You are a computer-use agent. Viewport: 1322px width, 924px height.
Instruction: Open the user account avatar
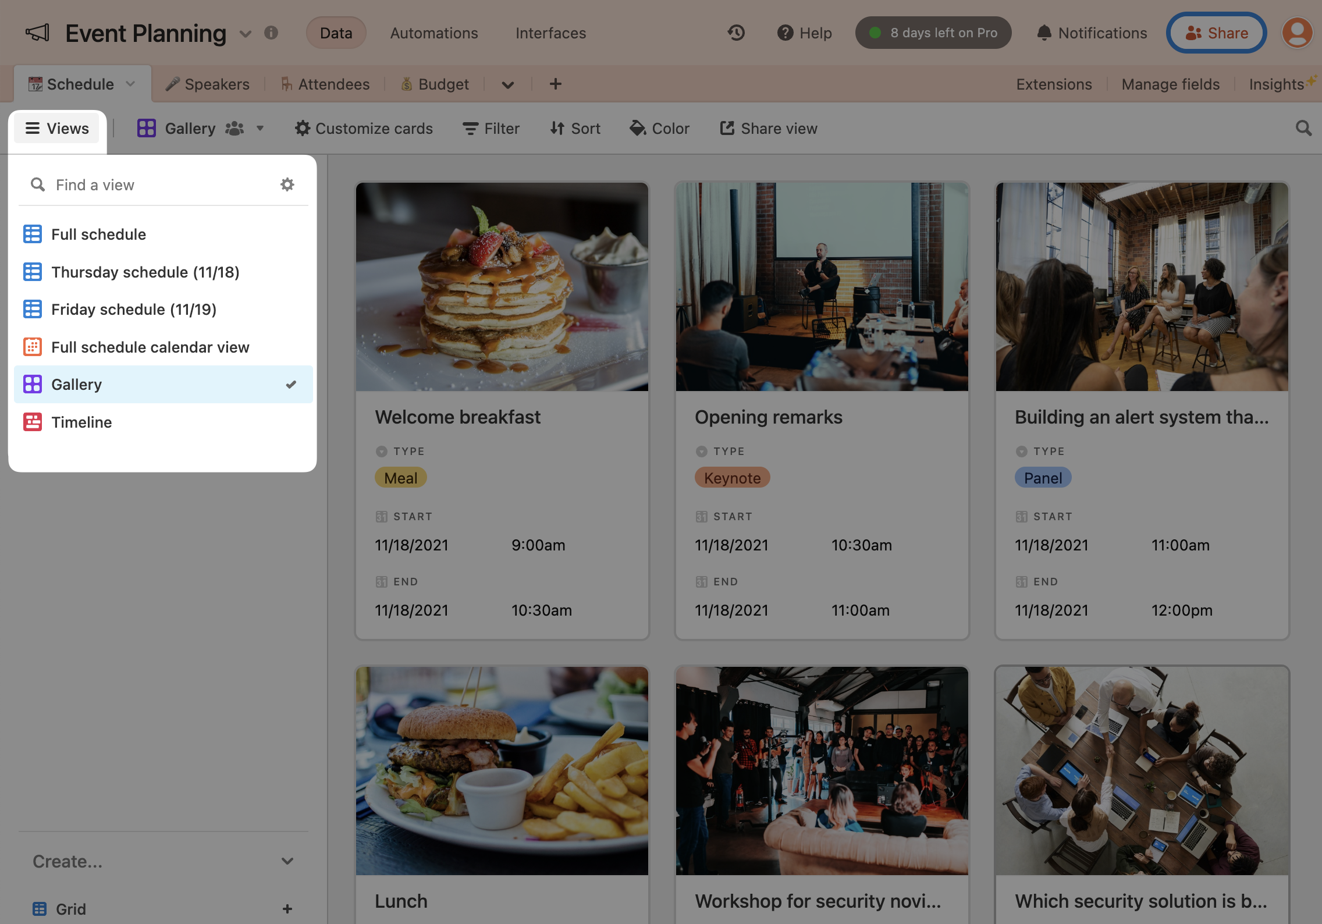click(x=1298, y=33)
